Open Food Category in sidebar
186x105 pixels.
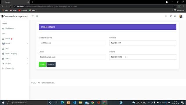[11, 54]
